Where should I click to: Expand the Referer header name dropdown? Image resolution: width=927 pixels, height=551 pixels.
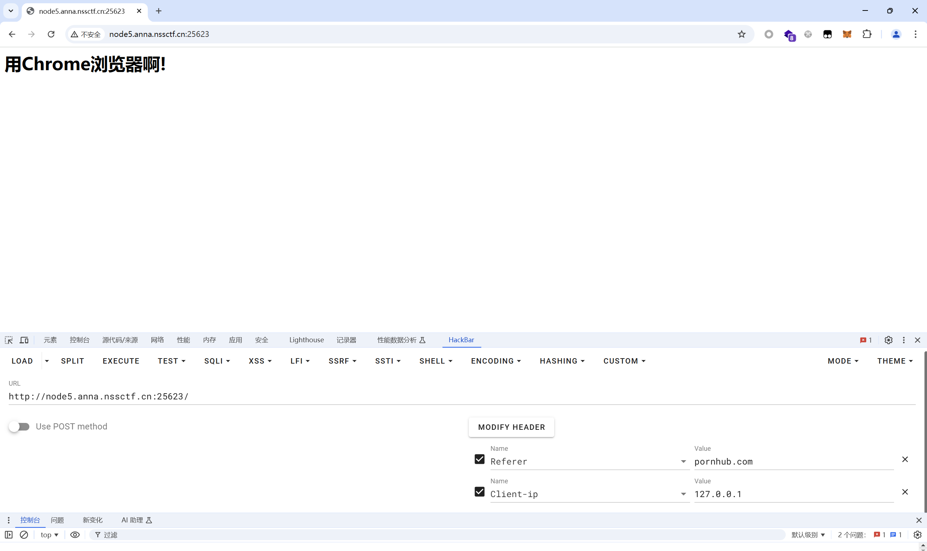[x=683, y=462]
